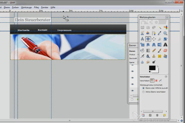Screen dimensions: 185x123
Task: Activate the Eraser tool
Action: click(x=166, y=50)
